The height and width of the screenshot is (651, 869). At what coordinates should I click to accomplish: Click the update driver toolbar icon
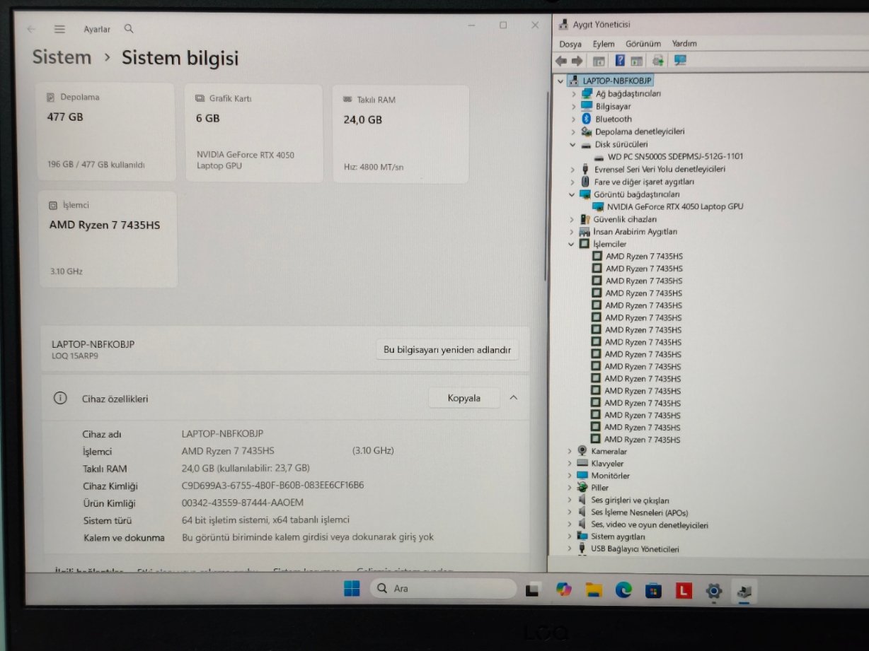click(x=658, y=61)
